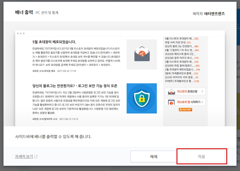Click the app icon in 앱 시작하기 banner

[171, 102]
